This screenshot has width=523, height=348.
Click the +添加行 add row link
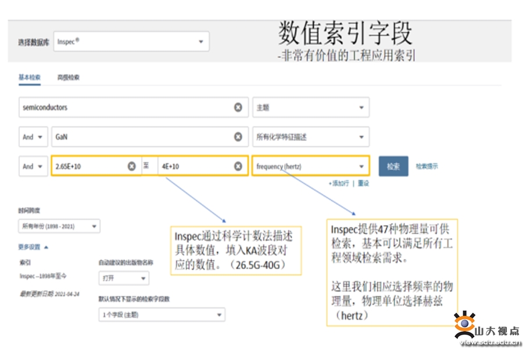[339, 183]
